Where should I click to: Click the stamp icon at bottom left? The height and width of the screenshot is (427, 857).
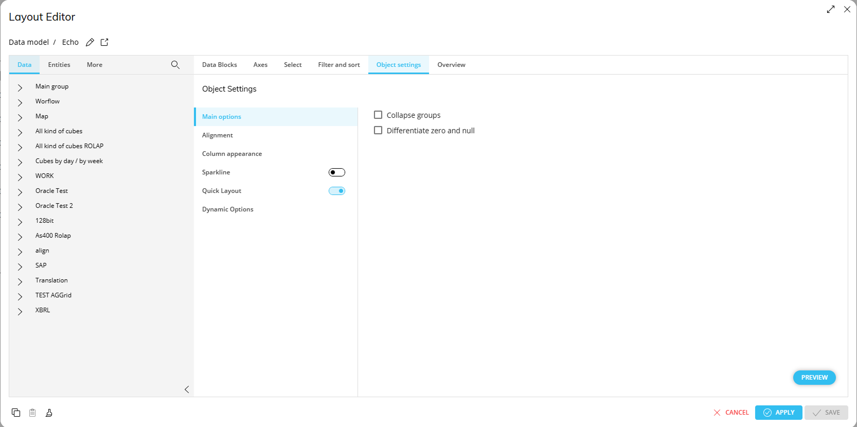[49, 413]
